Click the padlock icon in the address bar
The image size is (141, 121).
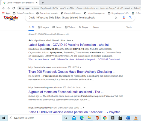pos(20,8)
